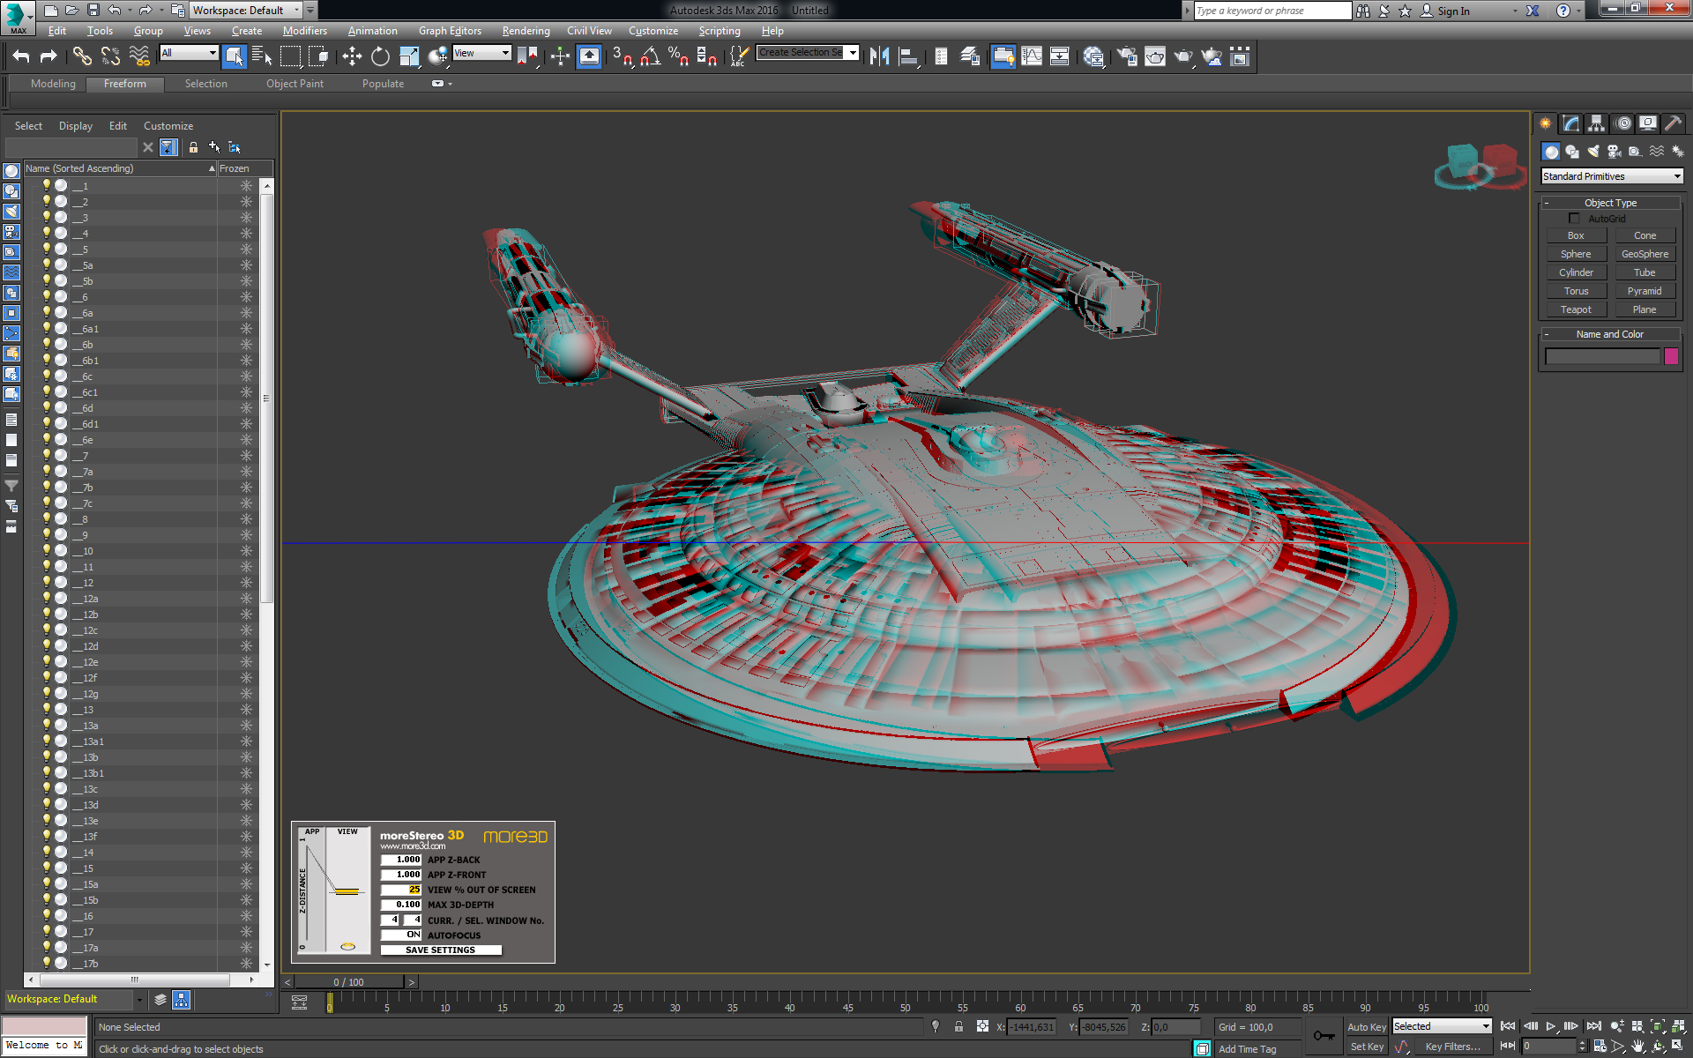Activate the Select and Link tool
This screenshot has width=1693, height=1058.
pos(82,56)
